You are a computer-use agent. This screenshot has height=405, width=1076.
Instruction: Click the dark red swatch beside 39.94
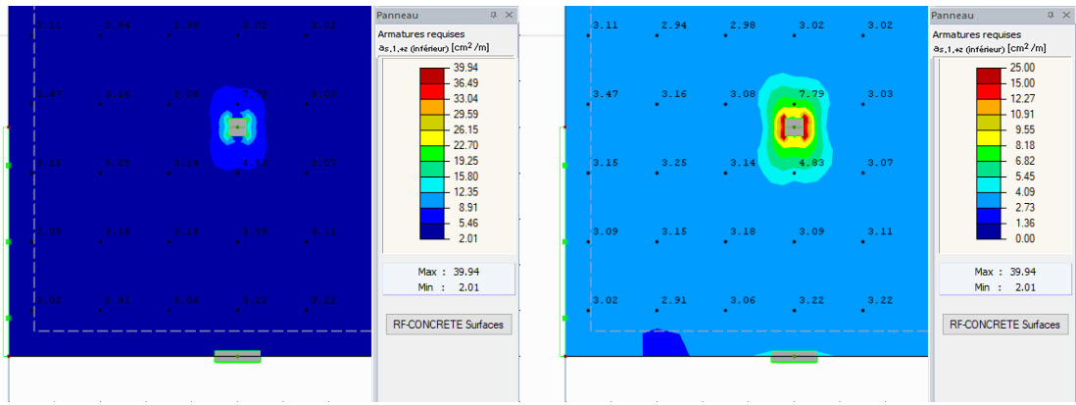coord(432,76)
